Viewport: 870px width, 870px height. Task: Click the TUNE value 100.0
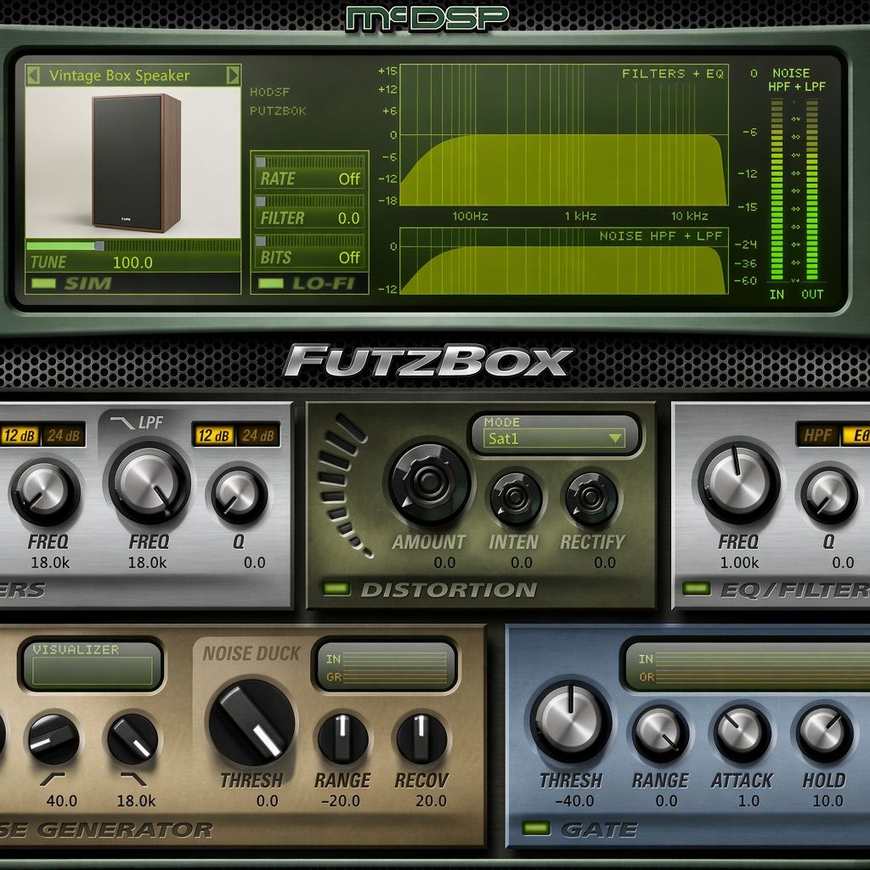(133, 263)
